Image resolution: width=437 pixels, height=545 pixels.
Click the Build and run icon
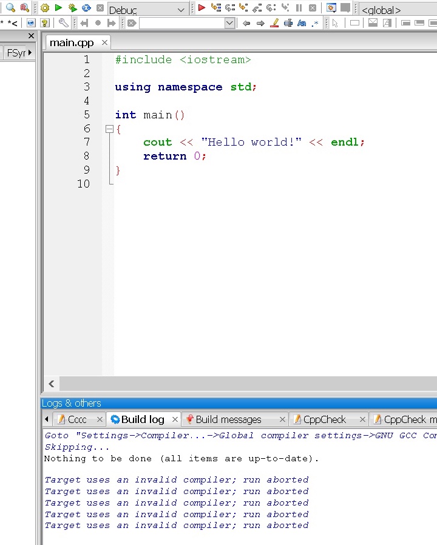(72, 8)
